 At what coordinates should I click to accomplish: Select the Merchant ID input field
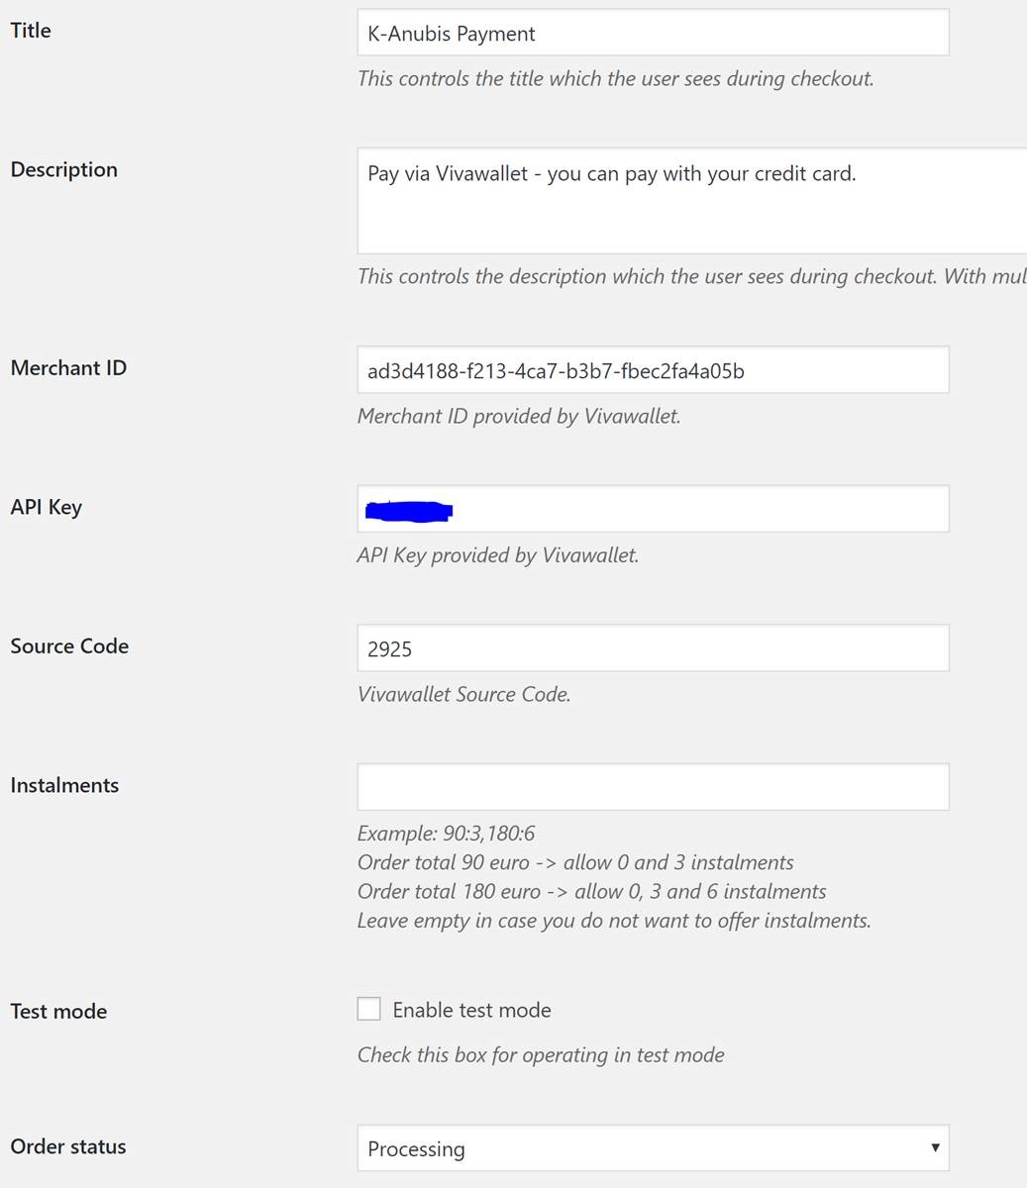653,369
